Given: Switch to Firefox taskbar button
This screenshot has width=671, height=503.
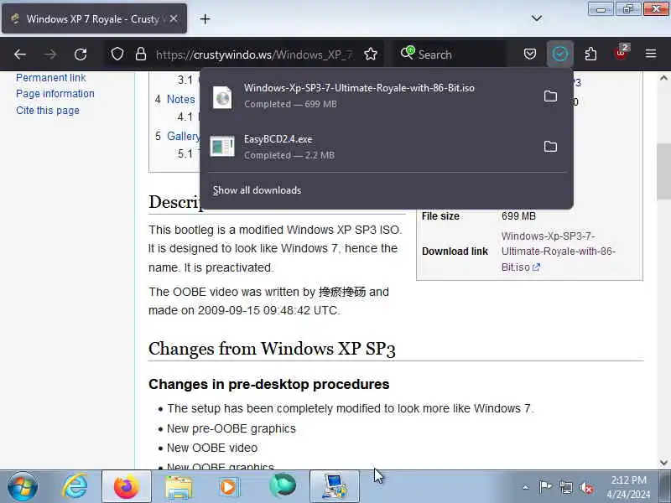Looking at the screenshot, I should (127, 487).
